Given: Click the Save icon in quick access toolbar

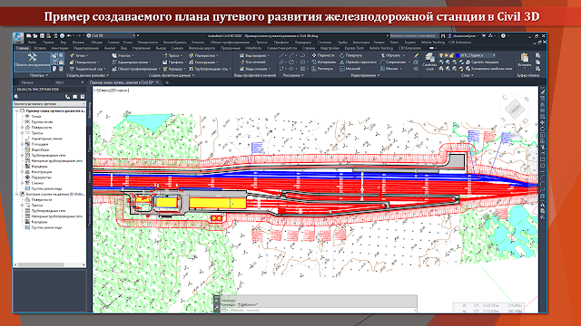Looking at the screenshot, I should [x=42, y=36].
